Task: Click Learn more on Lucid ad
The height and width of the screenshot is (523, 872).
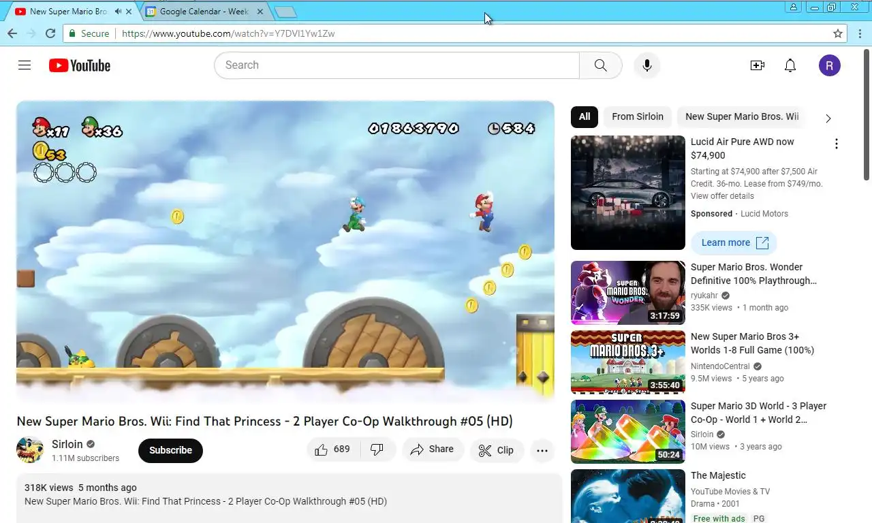Action: [734, 242]
